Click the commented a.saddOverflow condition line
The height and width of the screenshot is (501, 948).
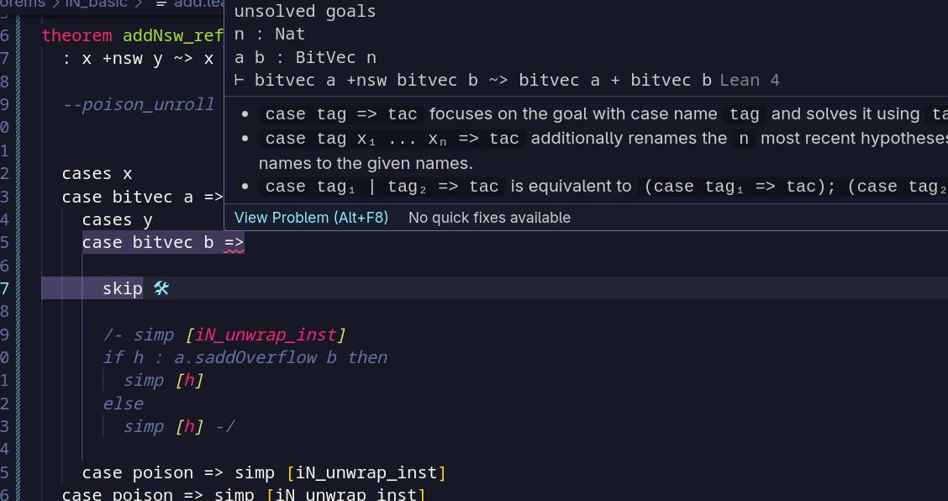[244, 357]
